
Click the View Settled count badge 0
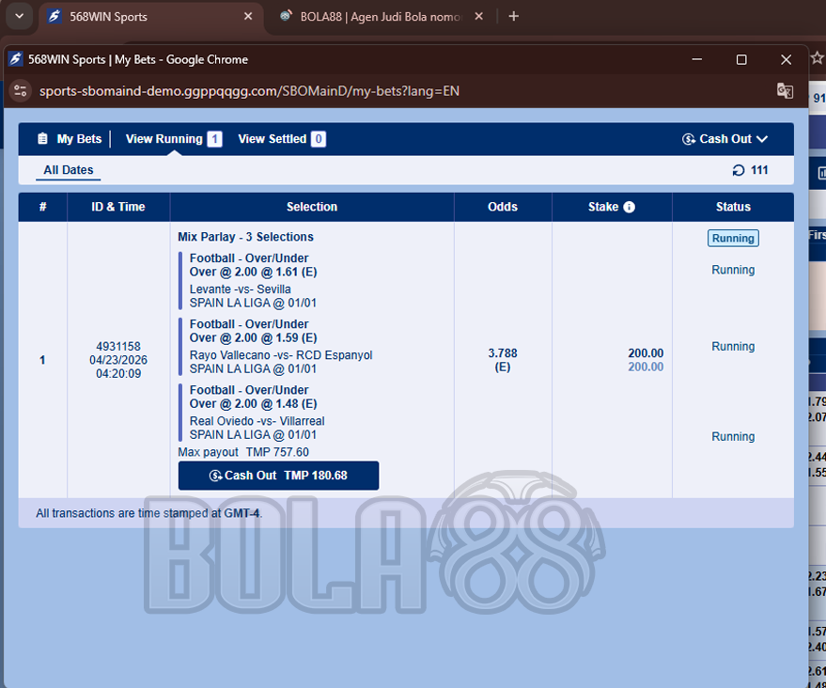click(x=319, y=139)
